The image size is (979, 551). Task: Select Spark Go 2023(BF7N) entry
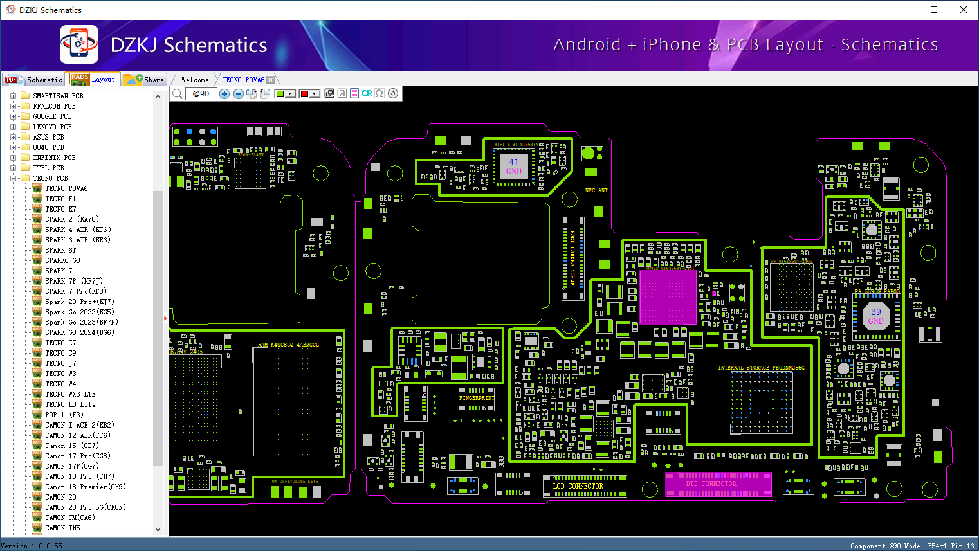pyautogui.click(x=82, y=322)
